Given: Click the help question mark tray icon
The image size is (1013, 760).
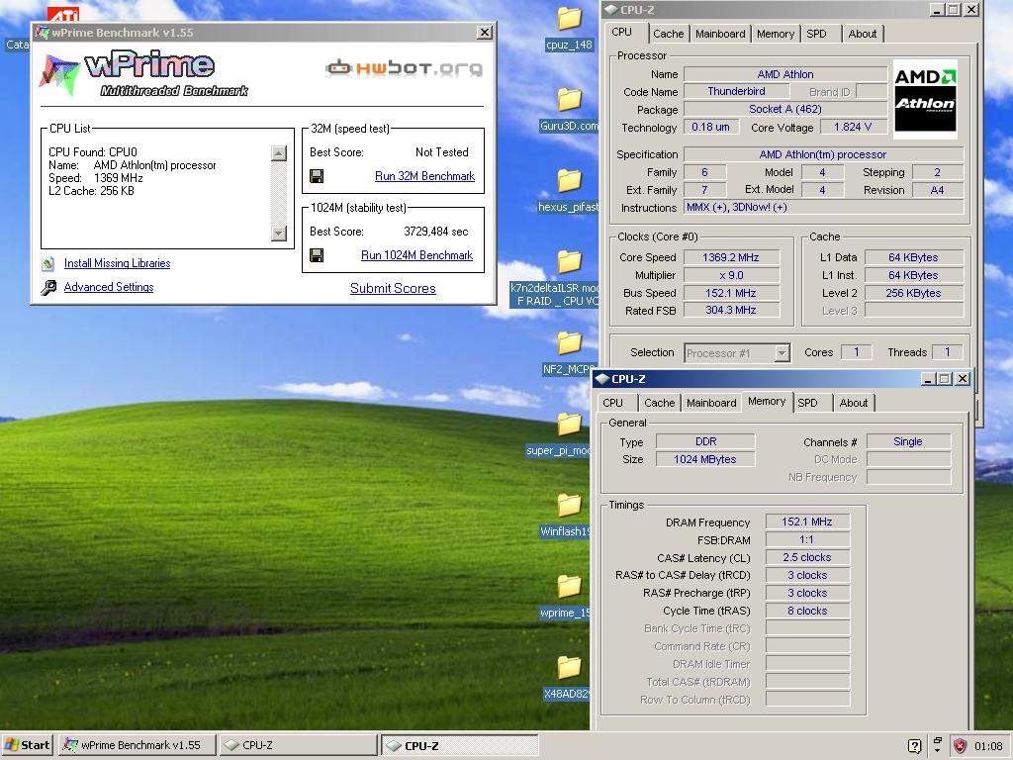Looking at the screenshot, I should (x=914, y=746).
